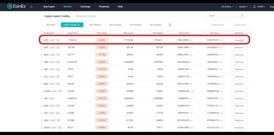Sort by 24H Volume column arrows
The height and width of the screenshot is (135, 274).
[190, 33]
